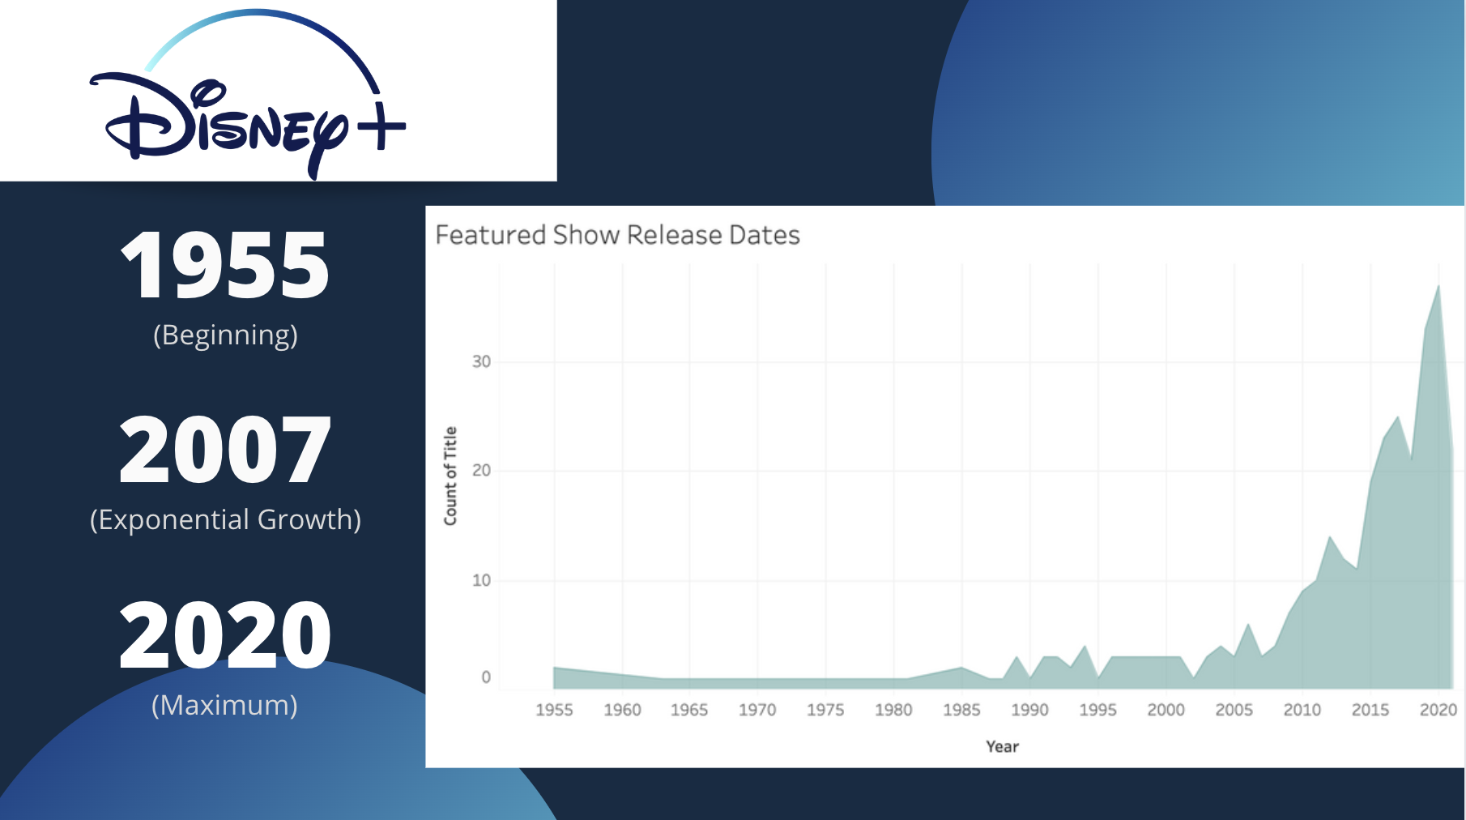Viewport: 1466px width, 820px height.
Task: Click the Disney+ logo
Action: pyautogui.click(x=247, y=95)
